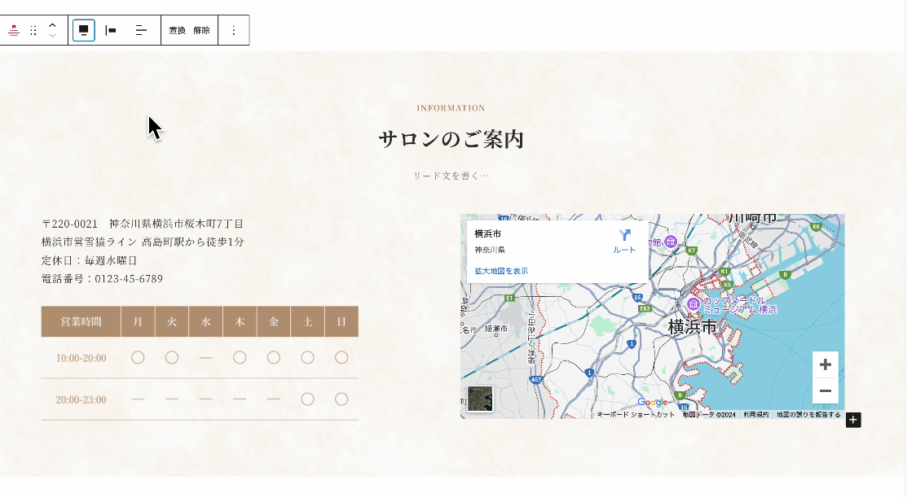Image resolution: width=907 pixels, height=497 pixels.
Task: Click the Cup Noodles Museum purple map marker
Action: pyautogui.click(x=693, y=303)
